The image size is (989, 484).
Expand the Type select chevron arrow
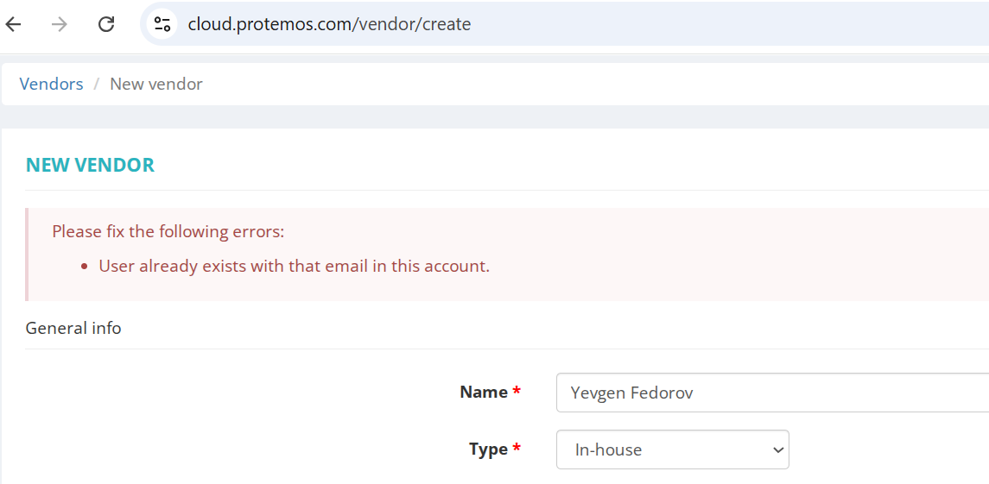777,449
